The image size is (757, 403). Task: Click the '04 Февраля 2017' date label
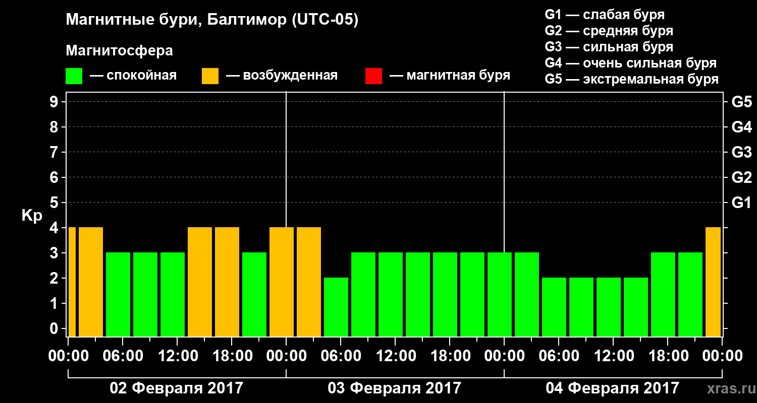click(613, 388)
